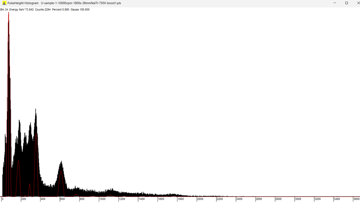360x202 pixels.
Task: Click the 'Counts 2294' readout
Action: tap(43, 10)
